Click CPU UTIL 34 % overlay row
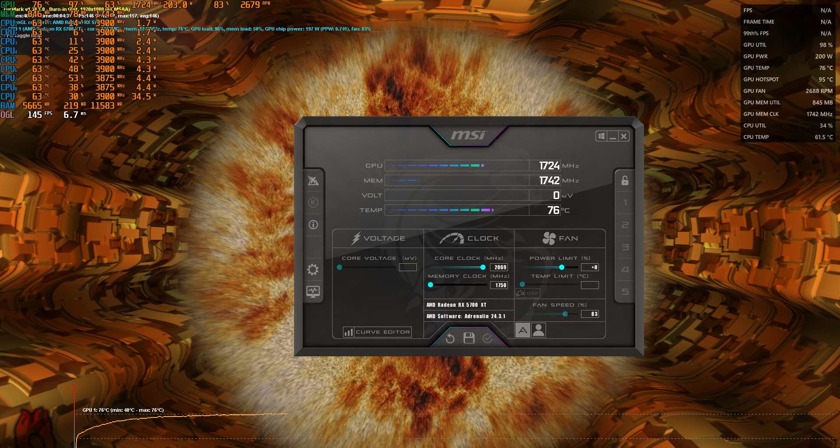 coord(787,125)
